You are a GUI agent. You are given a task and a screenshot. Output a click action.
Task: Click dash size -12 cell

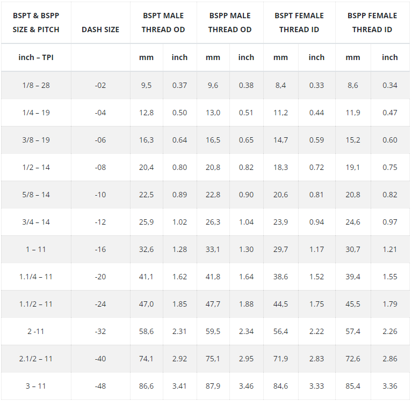[100, 222]
